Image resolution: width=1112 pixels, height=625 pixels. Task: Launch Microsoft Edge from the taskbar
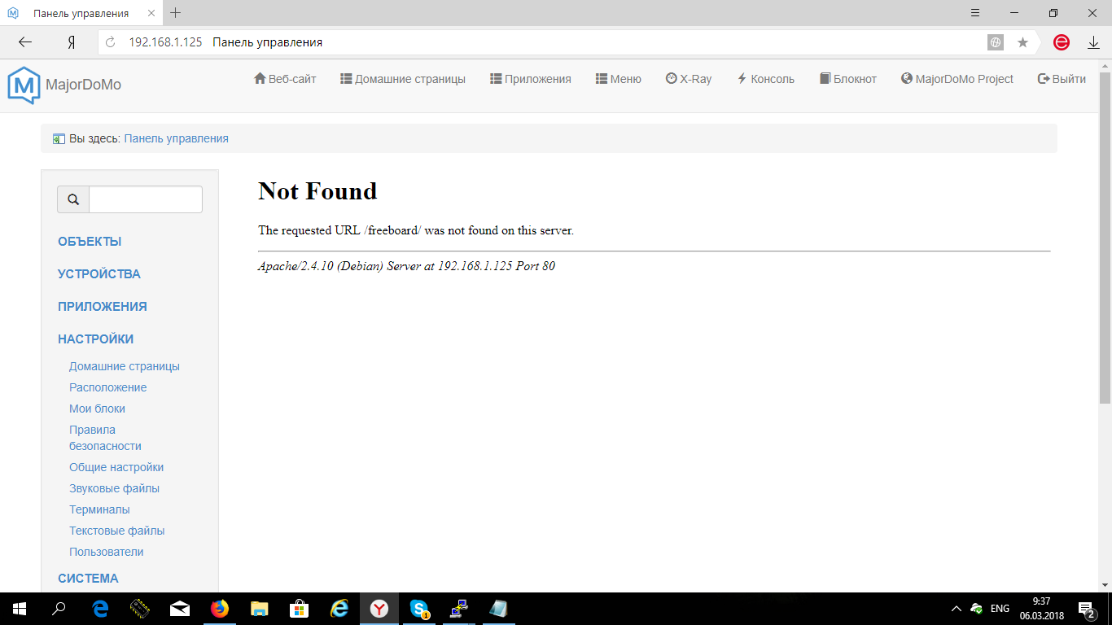(x=101, y=609)
